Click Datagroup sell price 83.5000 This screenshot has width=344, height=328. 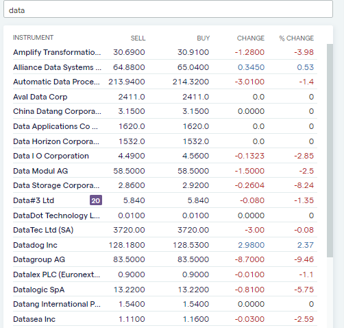click(129, 259)
